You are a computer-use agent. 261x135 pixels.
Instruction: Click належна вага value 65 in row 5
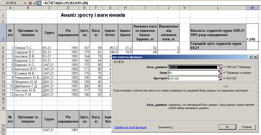(145, 52)
